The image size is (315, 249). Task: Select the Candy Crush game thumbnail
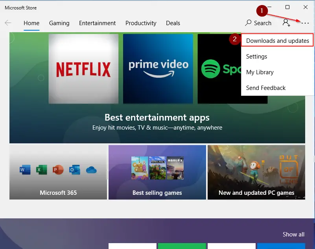tap(140, 168)
